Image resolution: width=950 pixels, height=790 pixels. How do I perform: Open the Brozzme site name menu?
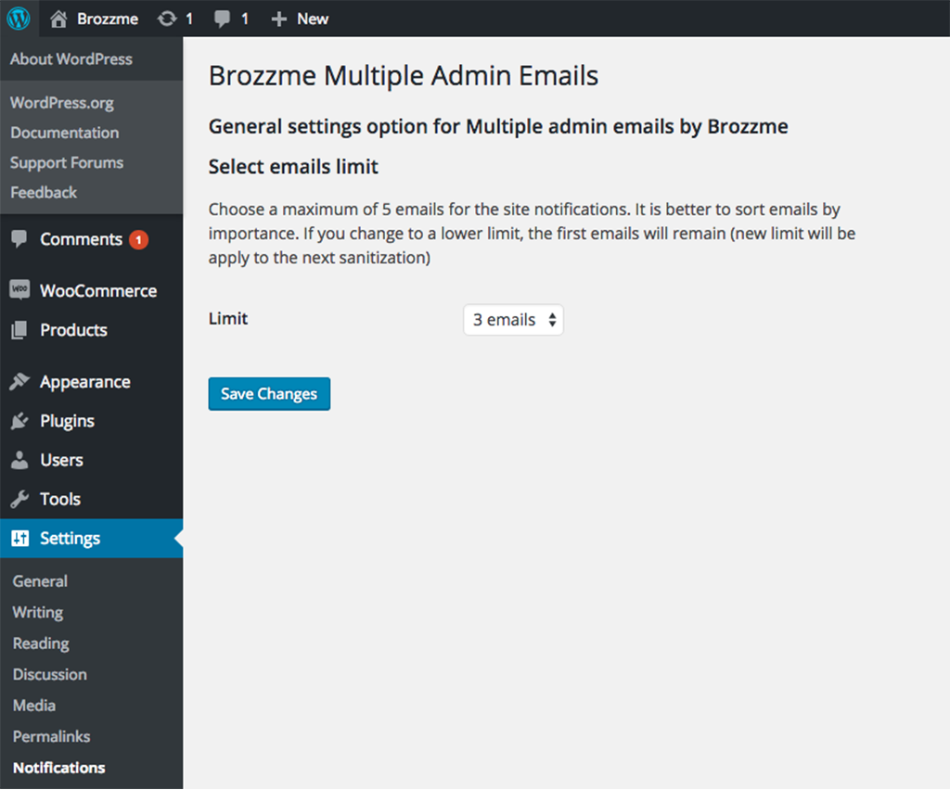tap(108, 19)
